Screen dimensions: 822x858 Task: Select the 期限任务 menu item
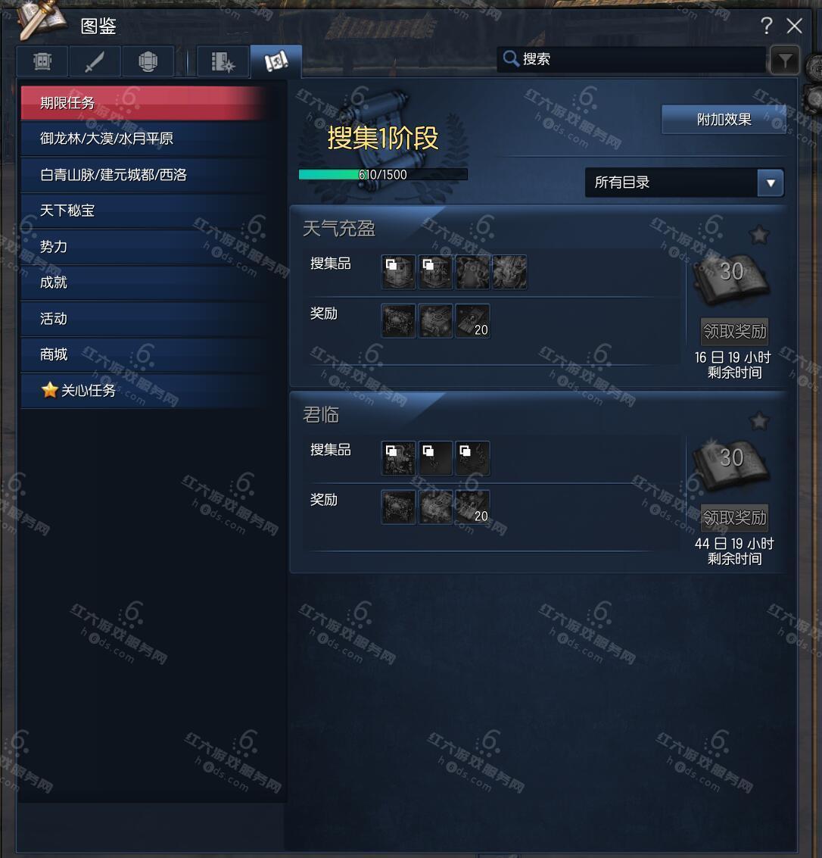point(146,102)
